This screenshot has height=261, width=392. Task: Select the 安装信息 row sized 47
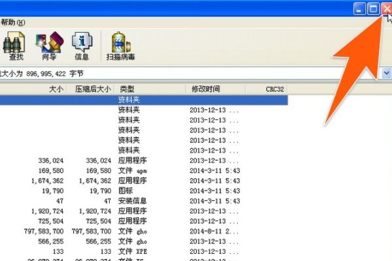pyautogui.click(x=144, y=201)
